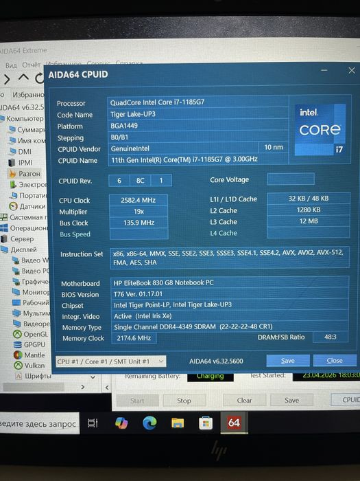Click Save in the stability test window

[x=291, y=401]
